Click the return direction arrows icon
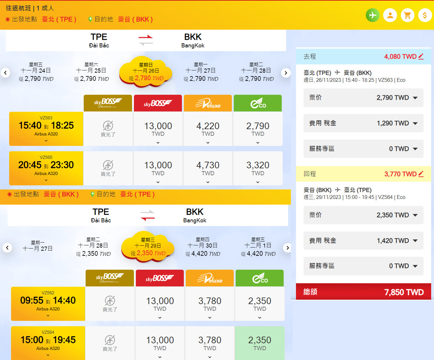 (x=148, y=215)
